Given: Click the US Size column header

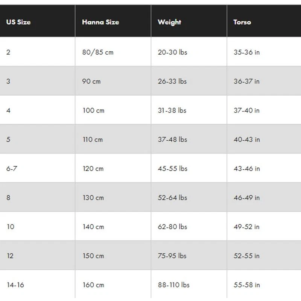Looking at the screenshot, I should 18,22.
